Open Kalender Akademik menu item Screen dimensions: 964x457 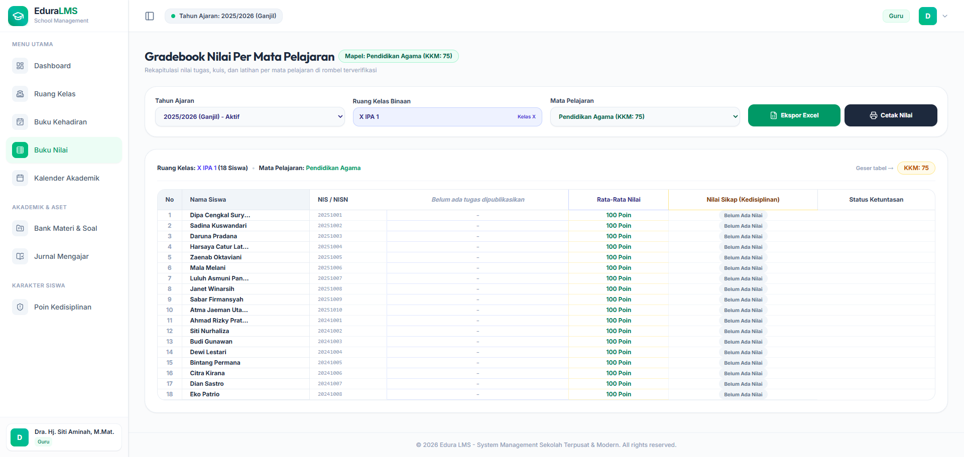[x=64, y=178]
